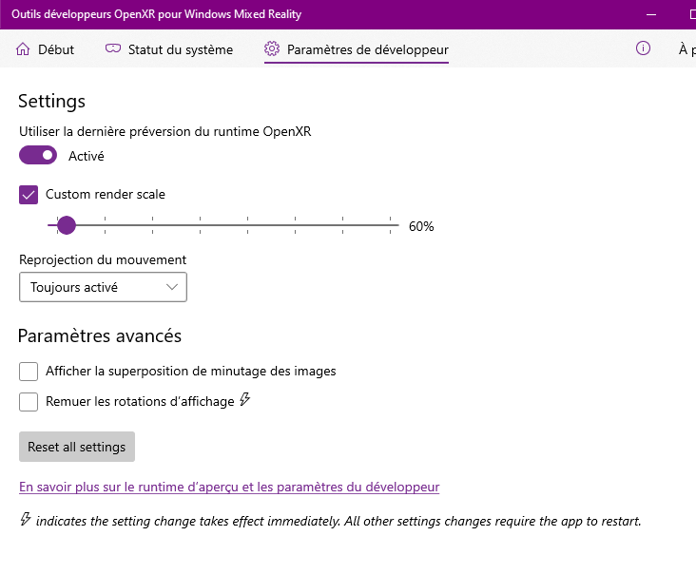Click the gear icon for developer settings
The height and width of the screenshot is (574, 696).
point(272,49)
